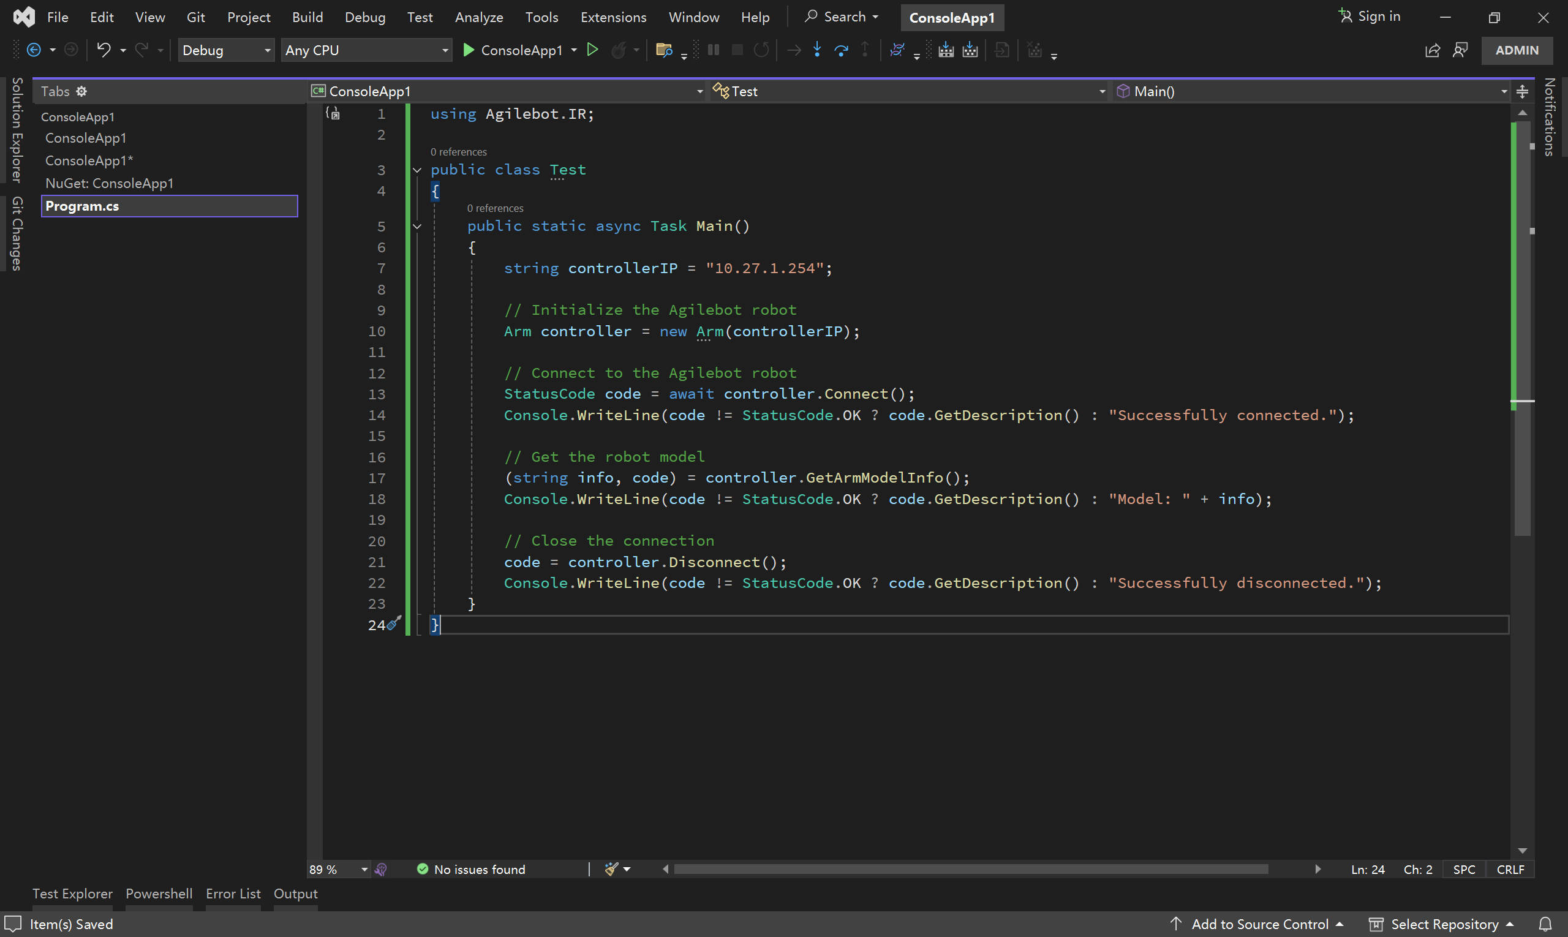Open the ConsoleApp1 startup target dropdown arrow

pos(574,50)
